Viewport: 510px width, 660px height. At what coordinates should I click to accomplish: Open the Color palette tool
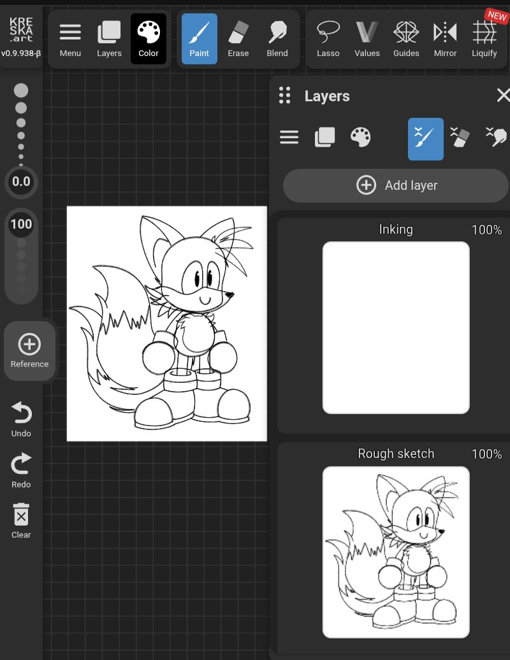click(x=149, y=39)
